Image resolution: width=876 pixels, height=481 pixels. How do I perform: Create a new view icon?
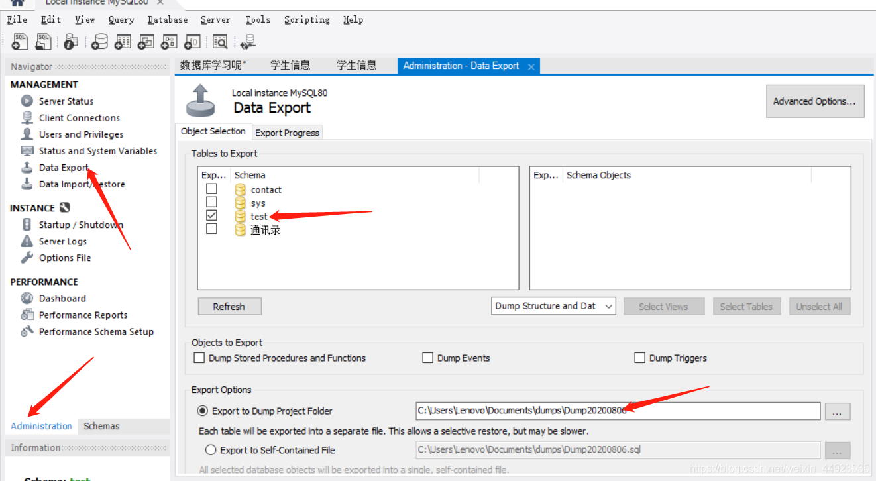pyautogui.click(x=145, y=41)
